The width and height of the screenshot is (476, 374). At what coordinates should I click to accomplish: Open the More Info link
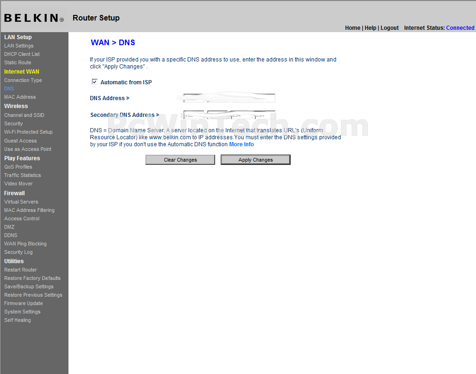tap(241, 144)
